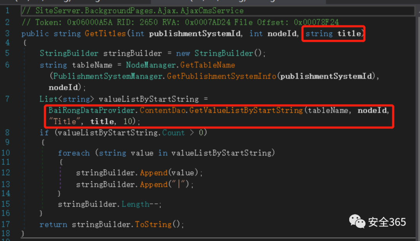420x241 pixels.
Task: Select the tableName variable declaration on line 6
Action: click(92, 65)
